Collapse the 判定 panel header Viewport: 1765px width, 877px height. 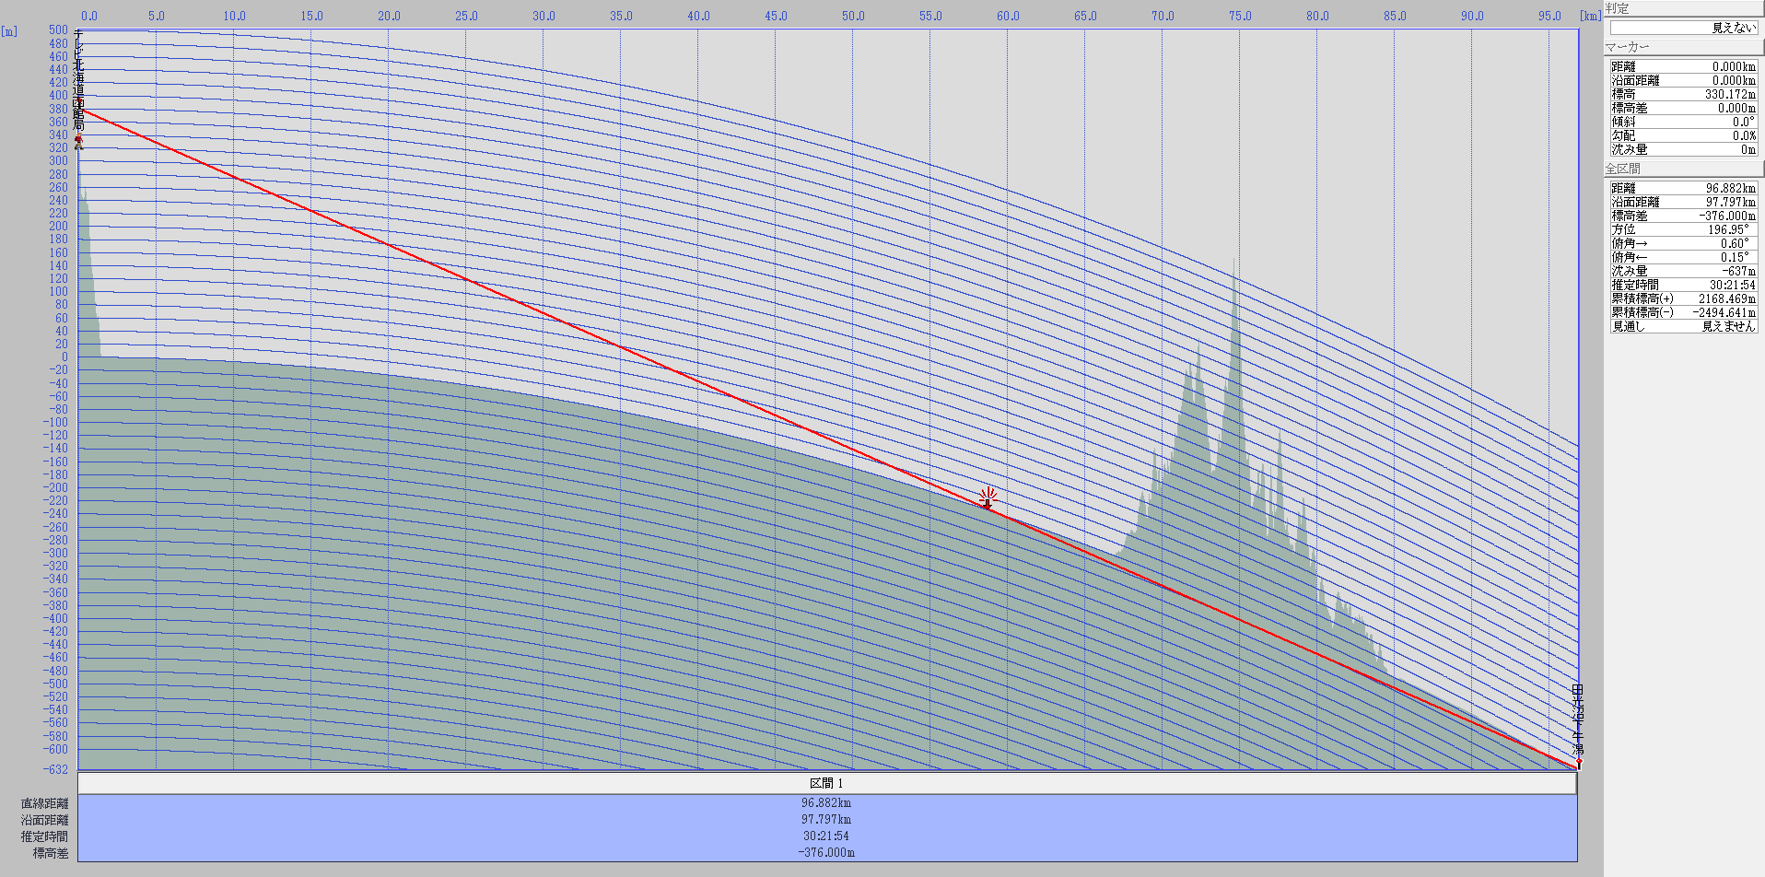1684,8
